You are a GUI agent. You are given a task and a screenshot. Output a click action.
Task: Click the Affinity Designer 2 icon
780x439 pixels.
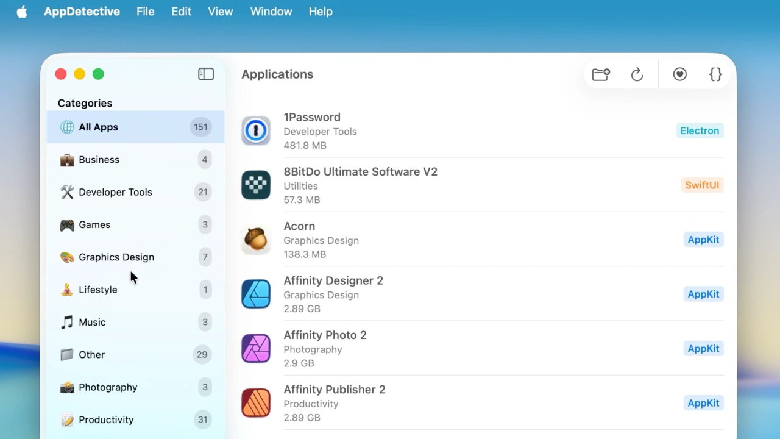pyautogui.click(x=256, y=294)
